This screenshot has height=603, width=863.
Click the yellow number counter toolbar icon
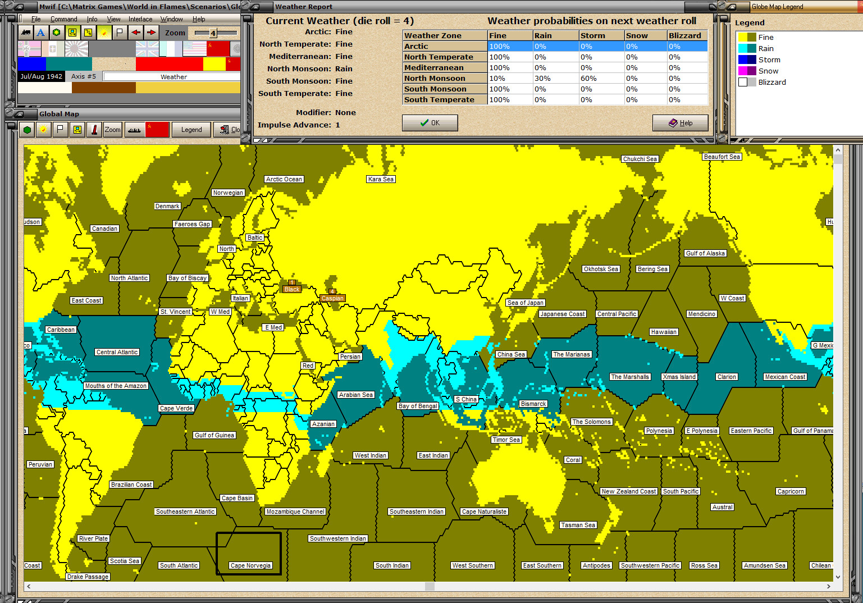[88, 33]
